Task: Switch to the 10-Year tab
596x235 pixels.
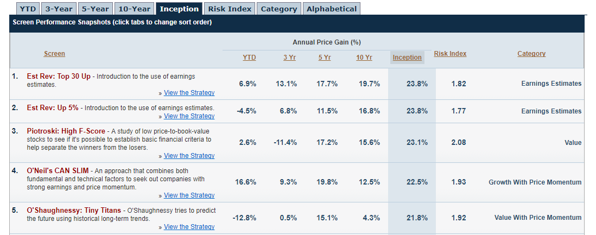Action: [x=134, y=9]
